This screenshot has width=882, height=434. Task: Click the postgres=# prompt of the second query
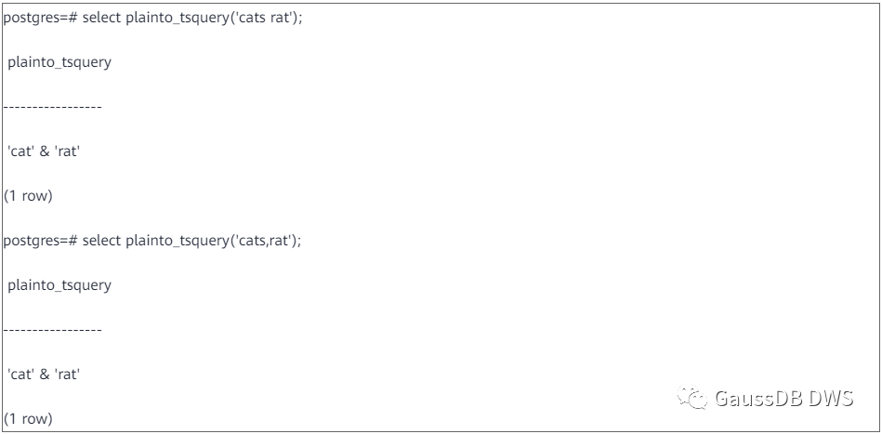pyautogui.click(x=40, y=241)
